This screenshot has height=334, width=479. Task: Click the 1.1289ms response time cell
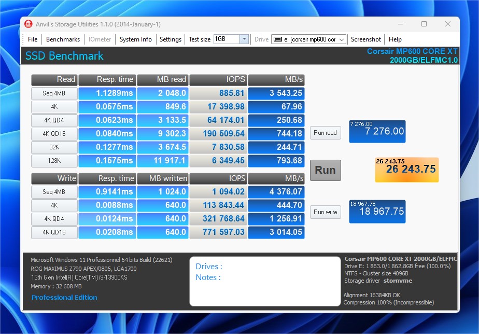[x=107, y=93]
